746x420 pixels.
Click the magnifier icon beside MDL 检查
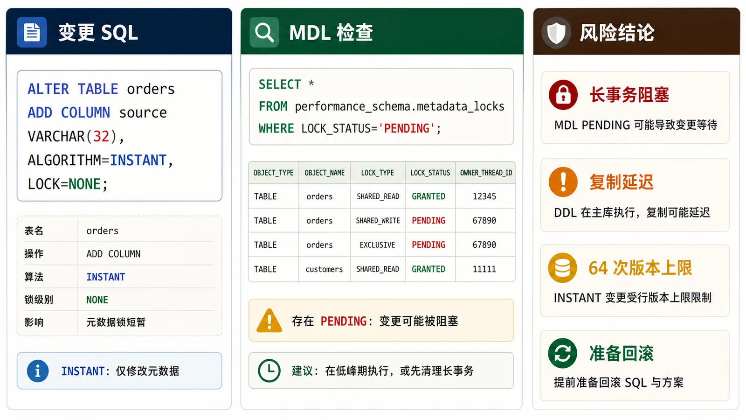(264, 32)
